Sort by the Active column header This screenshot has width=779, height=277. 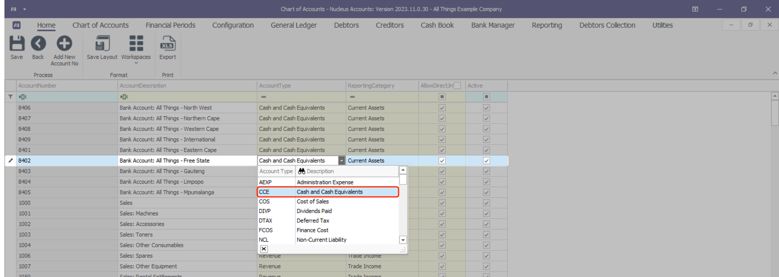click(x=487, y=85)
